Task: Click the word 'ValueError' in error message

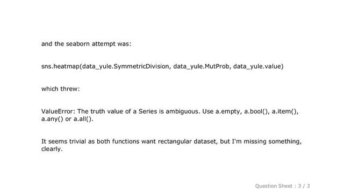Action: (x=58, y=112)
